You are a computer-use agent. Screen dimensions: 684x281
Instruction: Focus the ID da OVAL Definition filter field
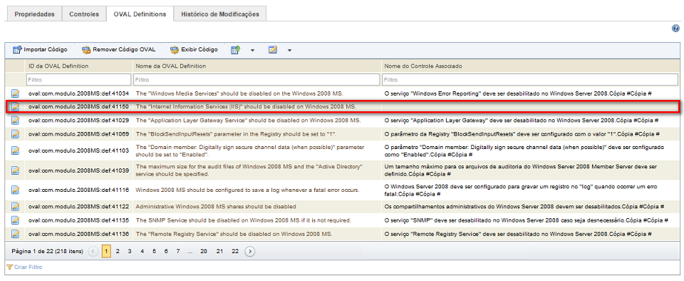point(79,80)
